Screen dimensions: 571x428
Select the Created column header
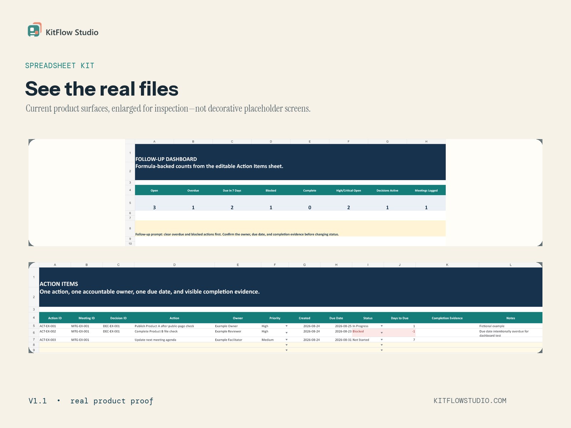point(304,318)
